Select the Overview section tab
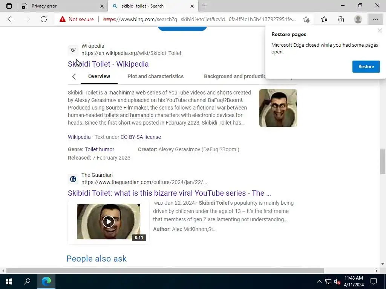 click(x=99, y=76)
